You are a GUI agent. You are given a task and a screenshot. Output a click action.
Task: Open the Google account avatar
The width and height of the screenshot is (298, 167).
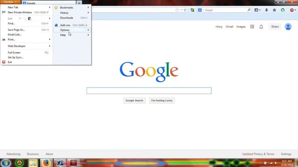[288, 27]
